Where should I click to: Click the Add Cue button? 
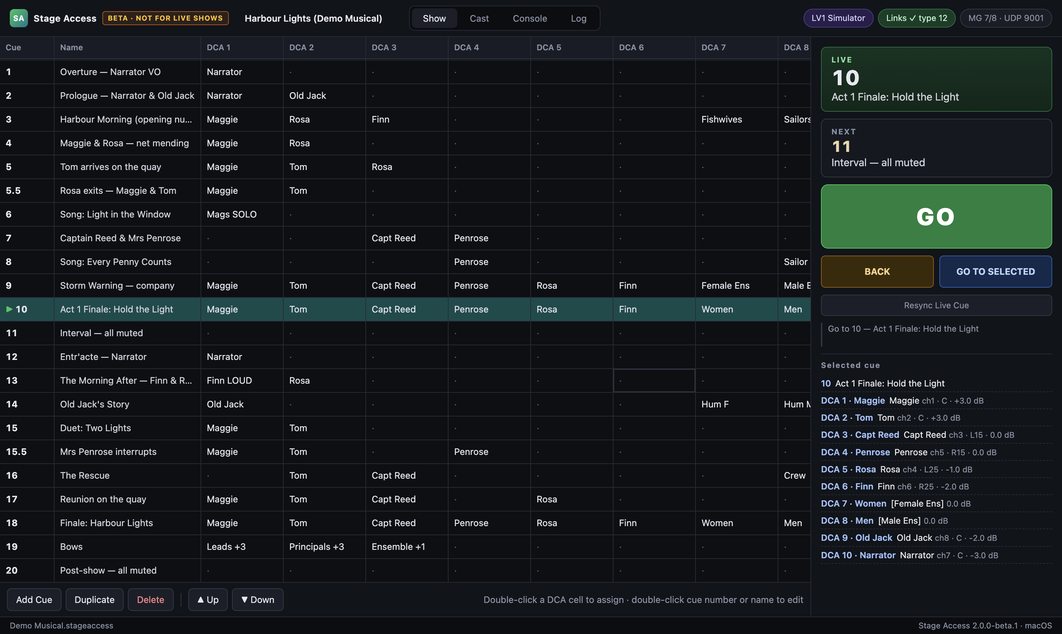click(x=34, y=600)
